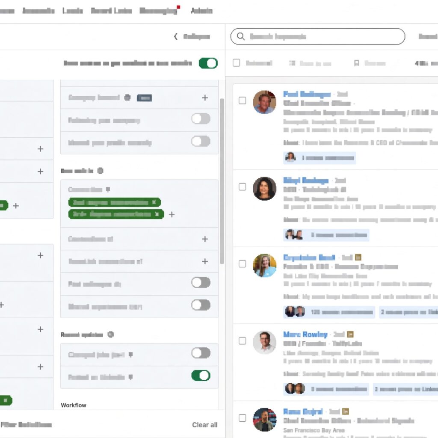Open Marc Rowley's profile name link

[x=305, y=334]
